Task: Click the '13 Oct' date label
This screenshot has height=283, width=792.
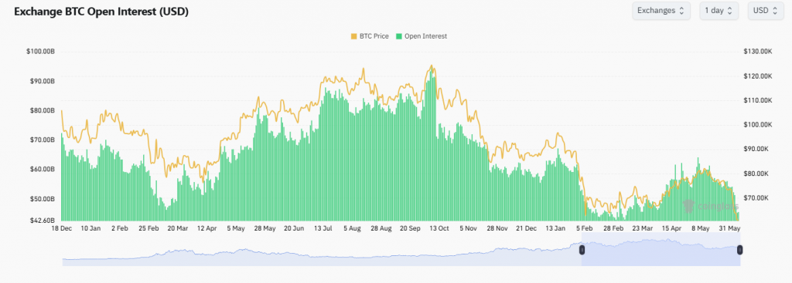Action: click(439, 228)
